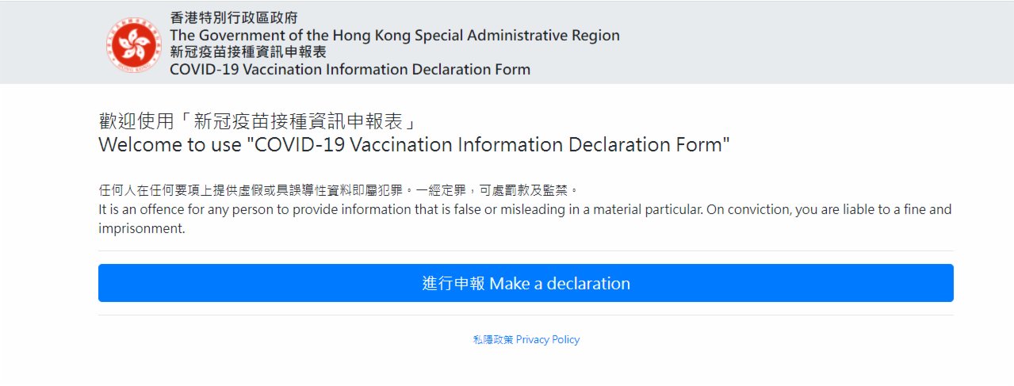Click the 私隱政策 Chinese text in footer link
This screenshot has height=386, width=1014.
click(493, 339)
